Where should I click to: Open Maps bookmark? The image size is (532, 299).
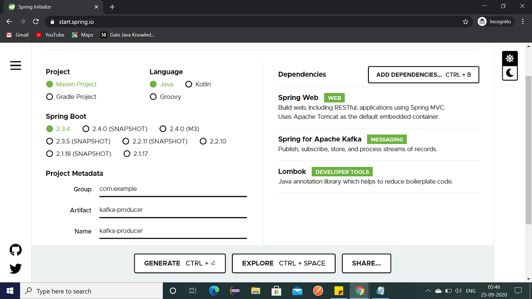pos(82,35)
